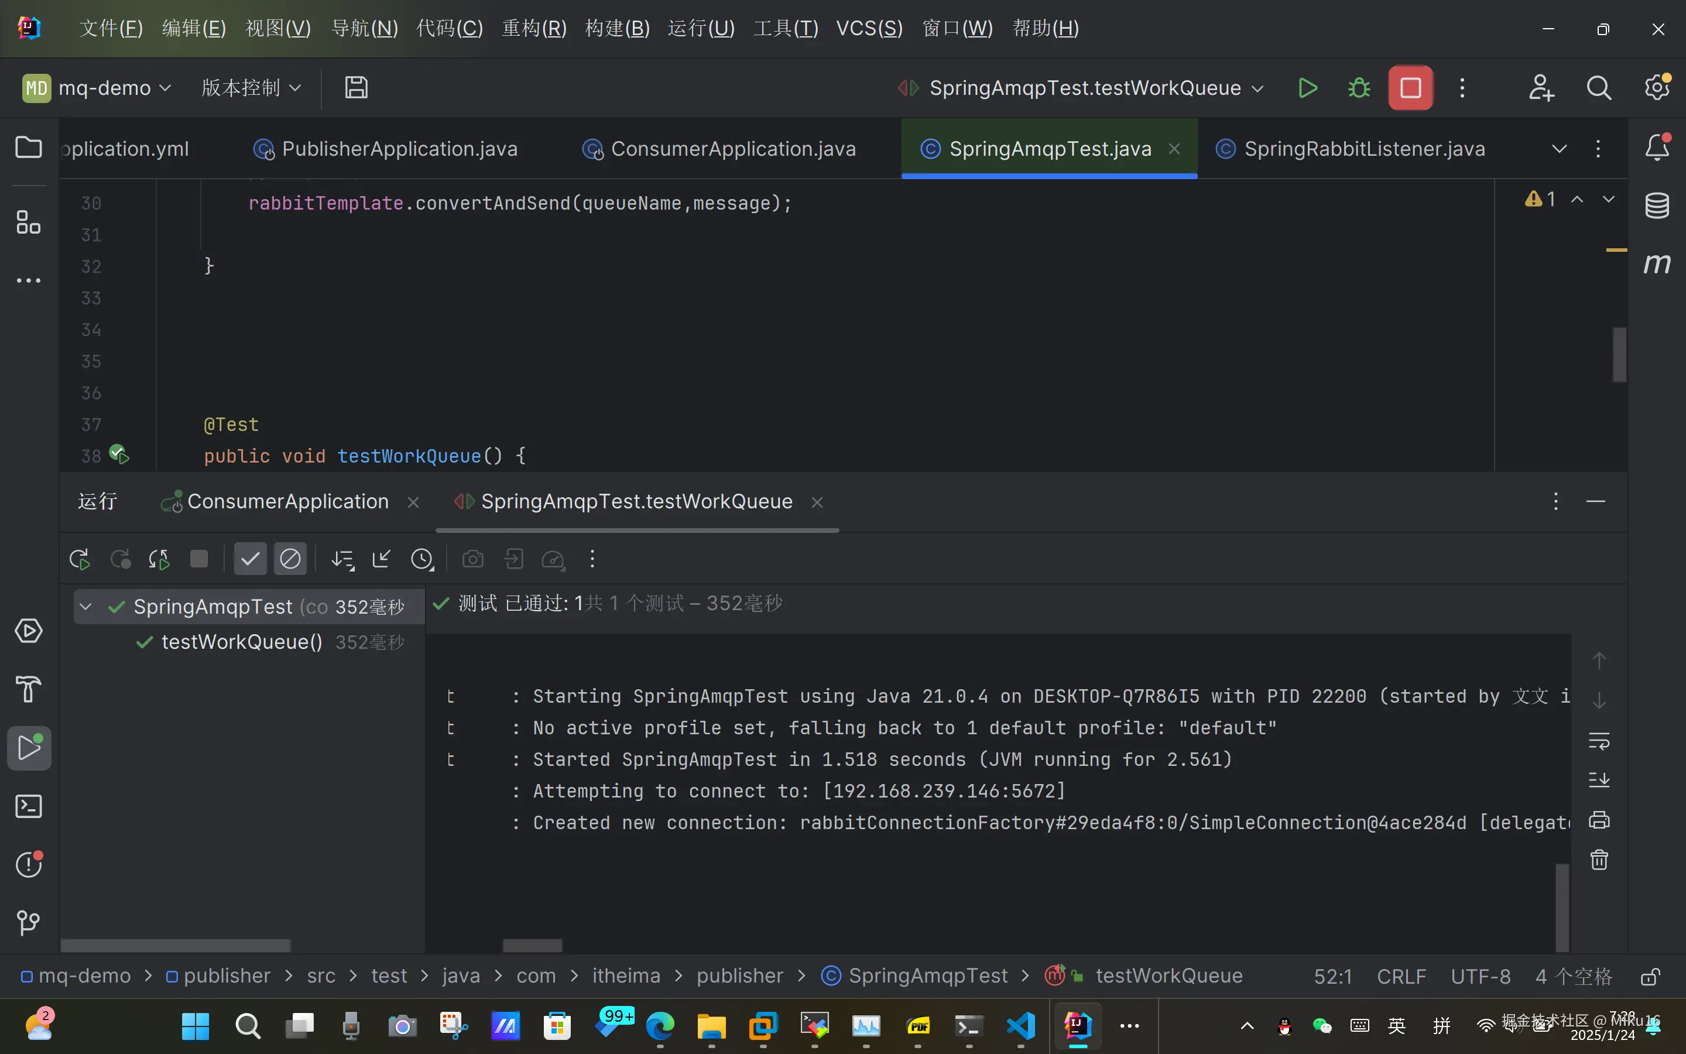Open the Terminal tool window
This screenshot has height=1054, width=1686.
point(29,806)
